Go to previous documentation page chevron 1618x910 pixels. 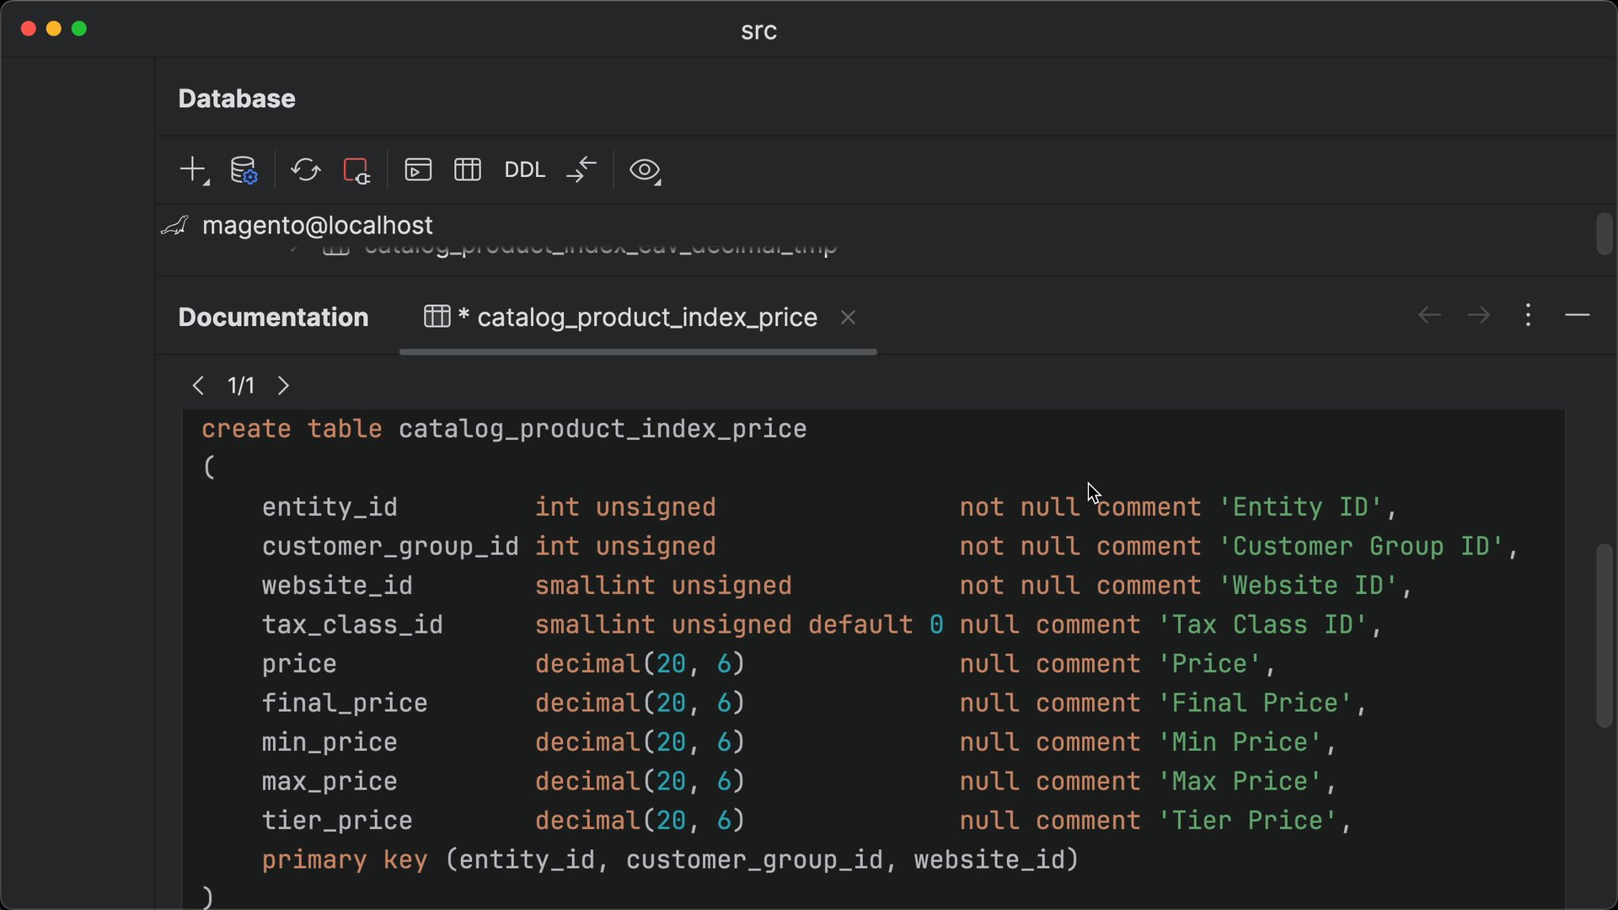click(x=198, y=386)
